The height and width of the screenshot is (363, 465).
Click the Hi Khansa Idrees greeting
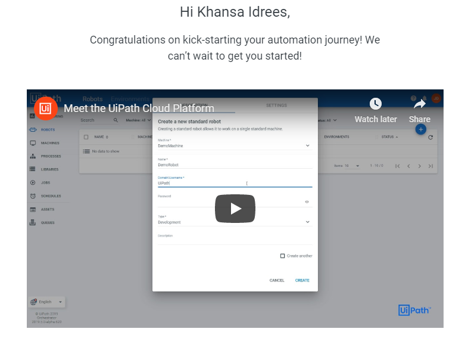click(x=235, y=12)
